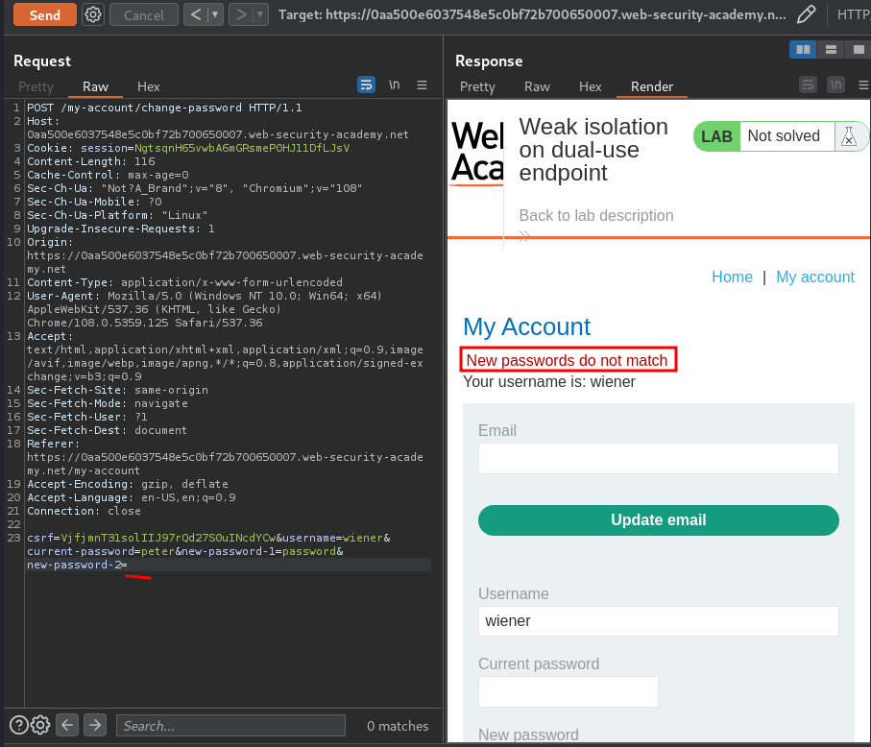
Task: Click the orange Send button
Action: point(44,15)
